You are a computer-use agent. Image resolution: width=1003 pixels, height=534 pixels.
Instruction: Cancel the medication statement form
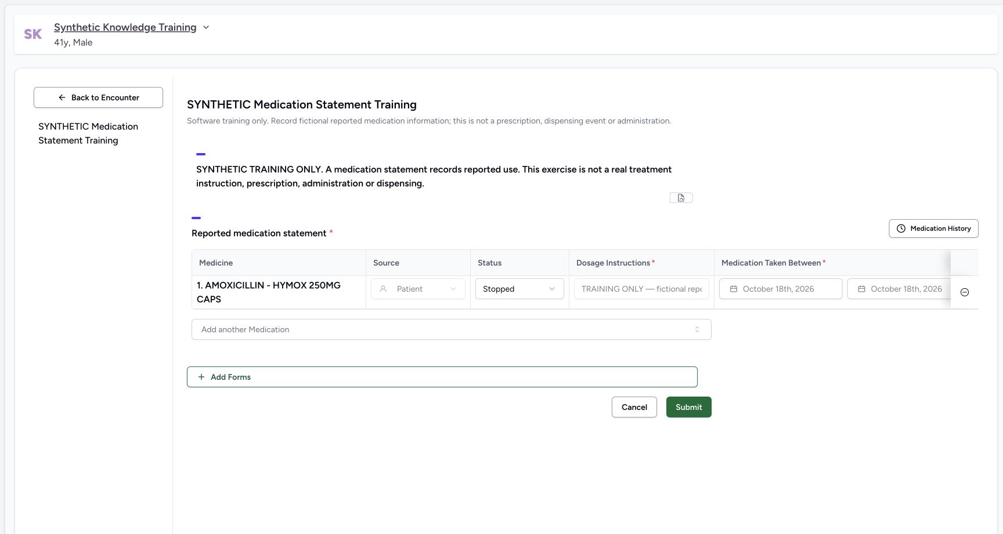tap(634, 407)
